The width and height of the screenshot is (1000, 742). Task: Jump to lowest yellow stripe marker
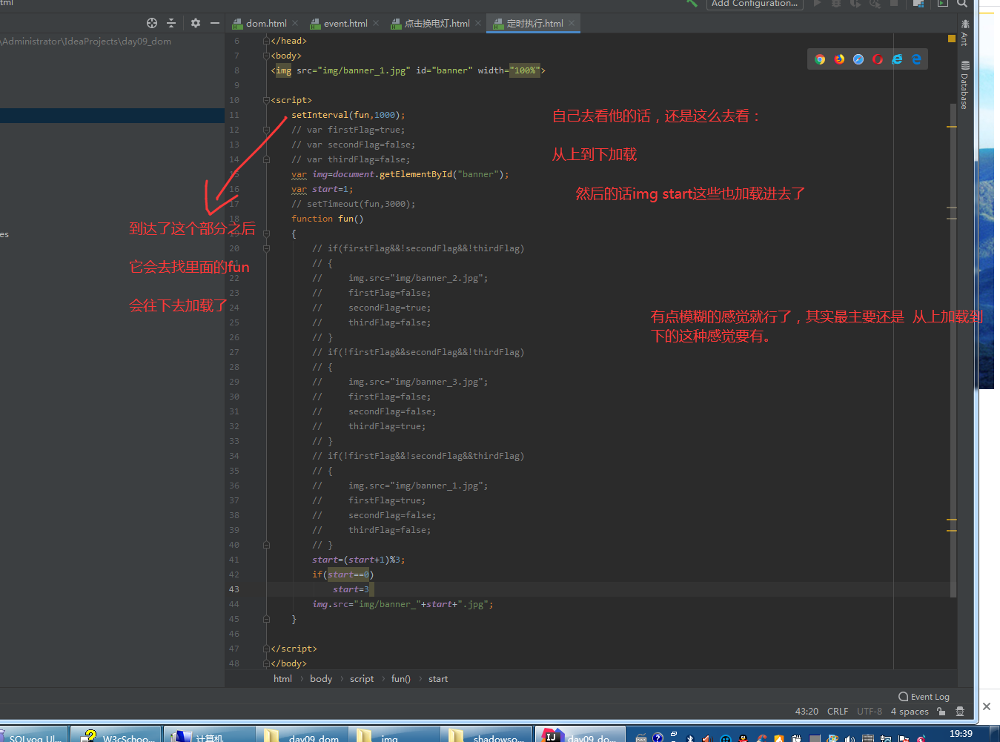(952, 531)
